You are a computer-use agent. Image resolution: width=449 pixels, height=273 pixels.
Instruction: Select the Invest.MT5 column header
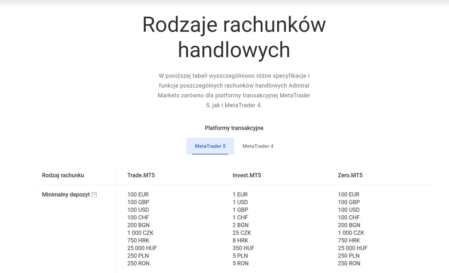(x=247, y=175)
